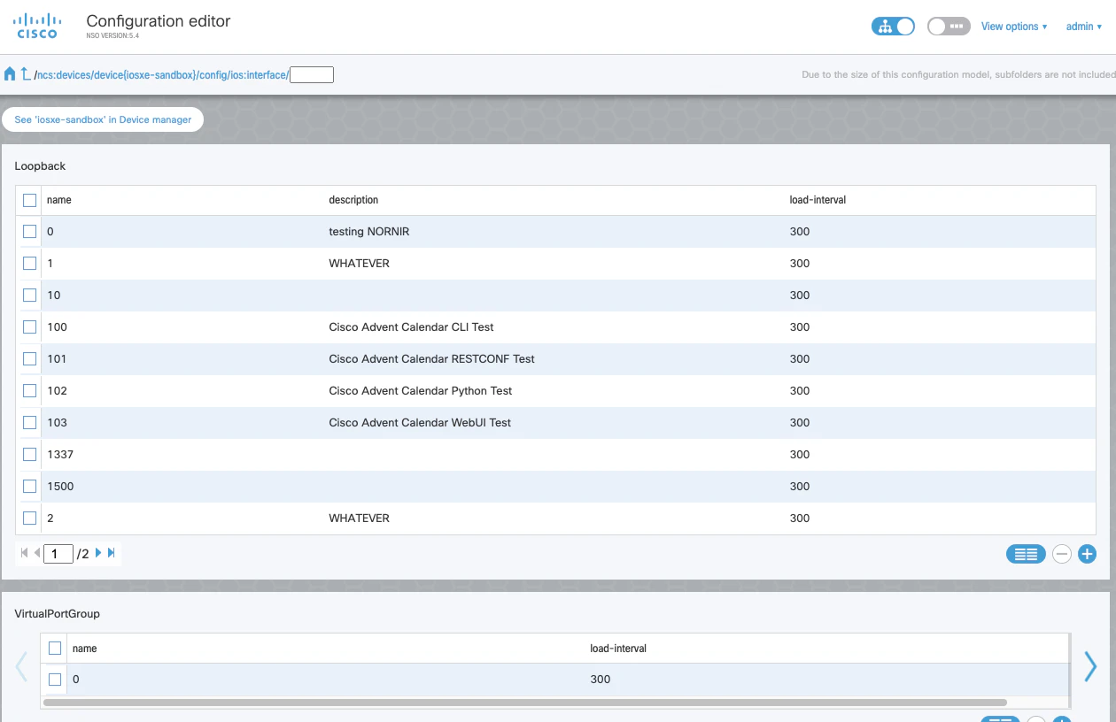This screenshot has height=722, width=1116.
Task: Open the View options dropdown
Action: click(x=1014, y=27)
